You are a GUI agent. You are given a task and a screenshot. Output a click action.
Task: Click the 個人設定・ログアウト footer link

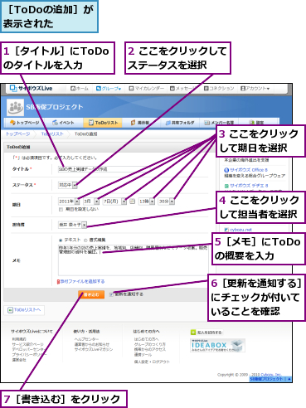click(x=152, y=362)
